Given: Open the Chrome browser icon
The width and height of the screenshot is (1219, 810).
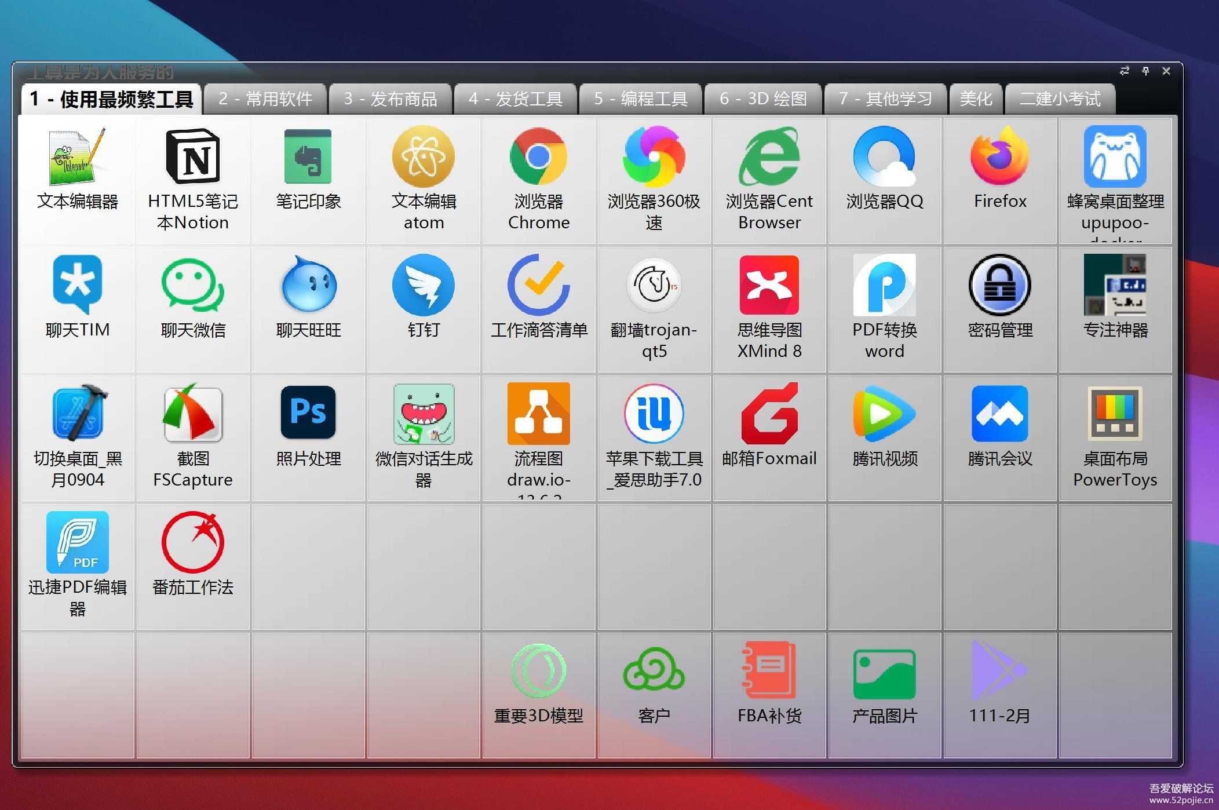Looking at the screenshot, I should (x=538, y=157).
